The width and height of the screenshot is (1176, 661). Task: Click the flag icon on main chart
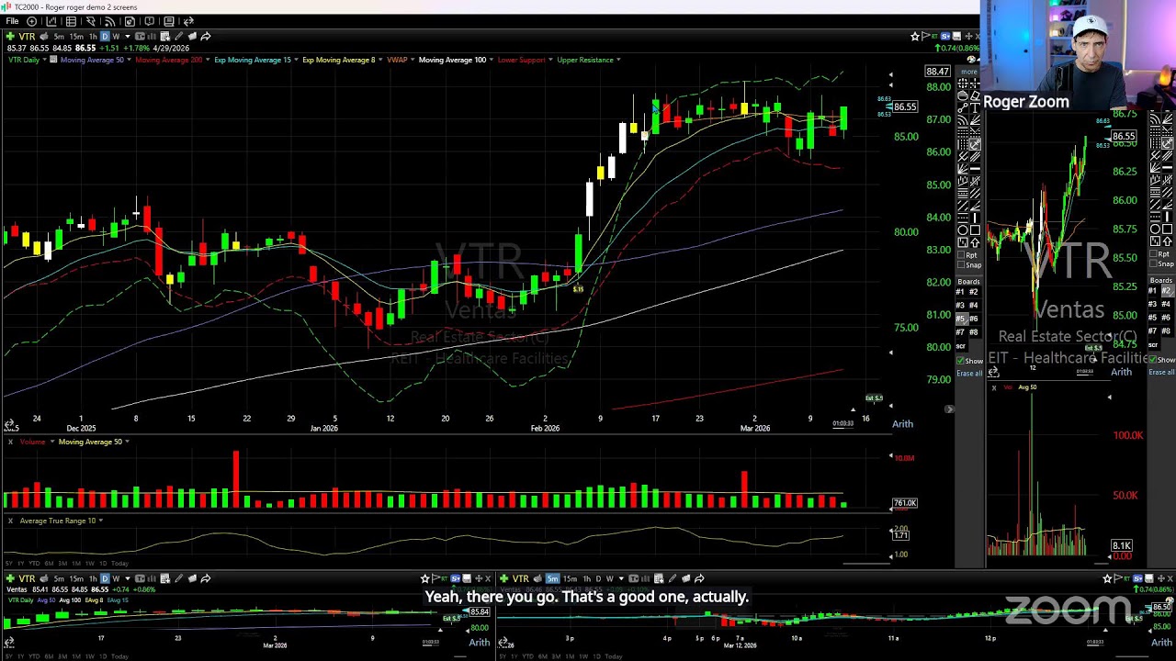[x=927, y=37]
